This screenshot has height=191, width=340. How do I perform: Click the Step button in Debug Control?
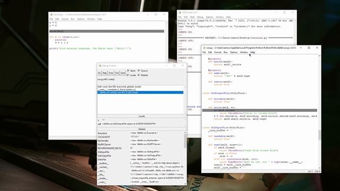(x=105, y=73)
